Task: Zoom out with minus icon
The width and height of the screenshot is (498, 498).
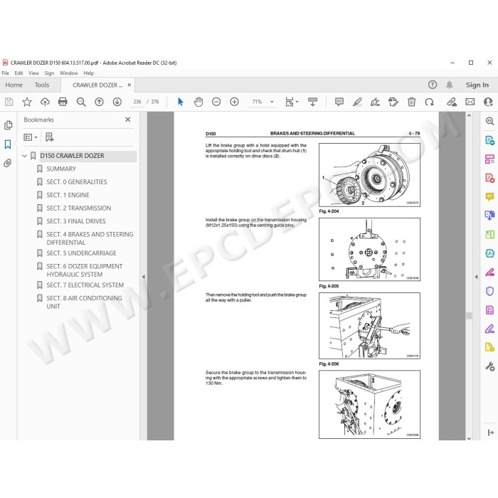Action: point(216,102)
